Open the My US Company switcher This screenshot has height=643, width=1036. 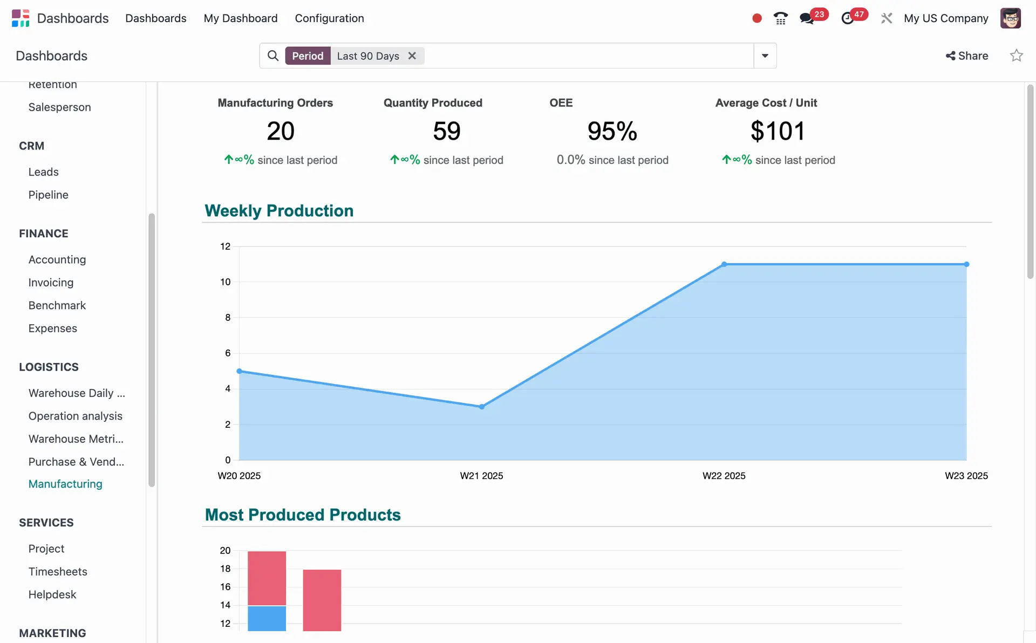[x=945, y=18]
